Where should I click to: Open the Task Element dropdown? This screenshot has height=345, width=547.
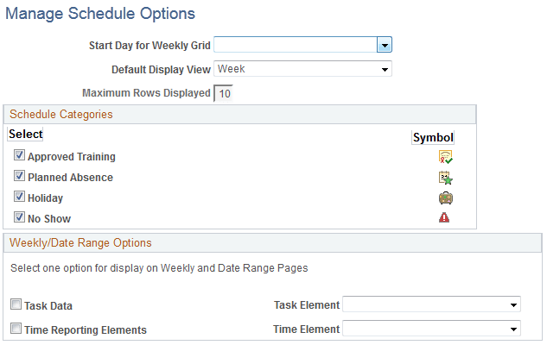(x=514, y=304)
